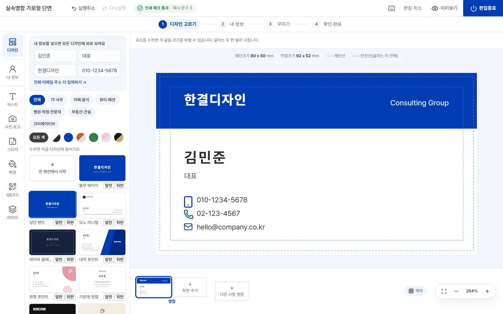Open the 배경 paint bucket panel
Image resolution: width=503 pixels, height=314 pixels.
[x=13, y=167]
